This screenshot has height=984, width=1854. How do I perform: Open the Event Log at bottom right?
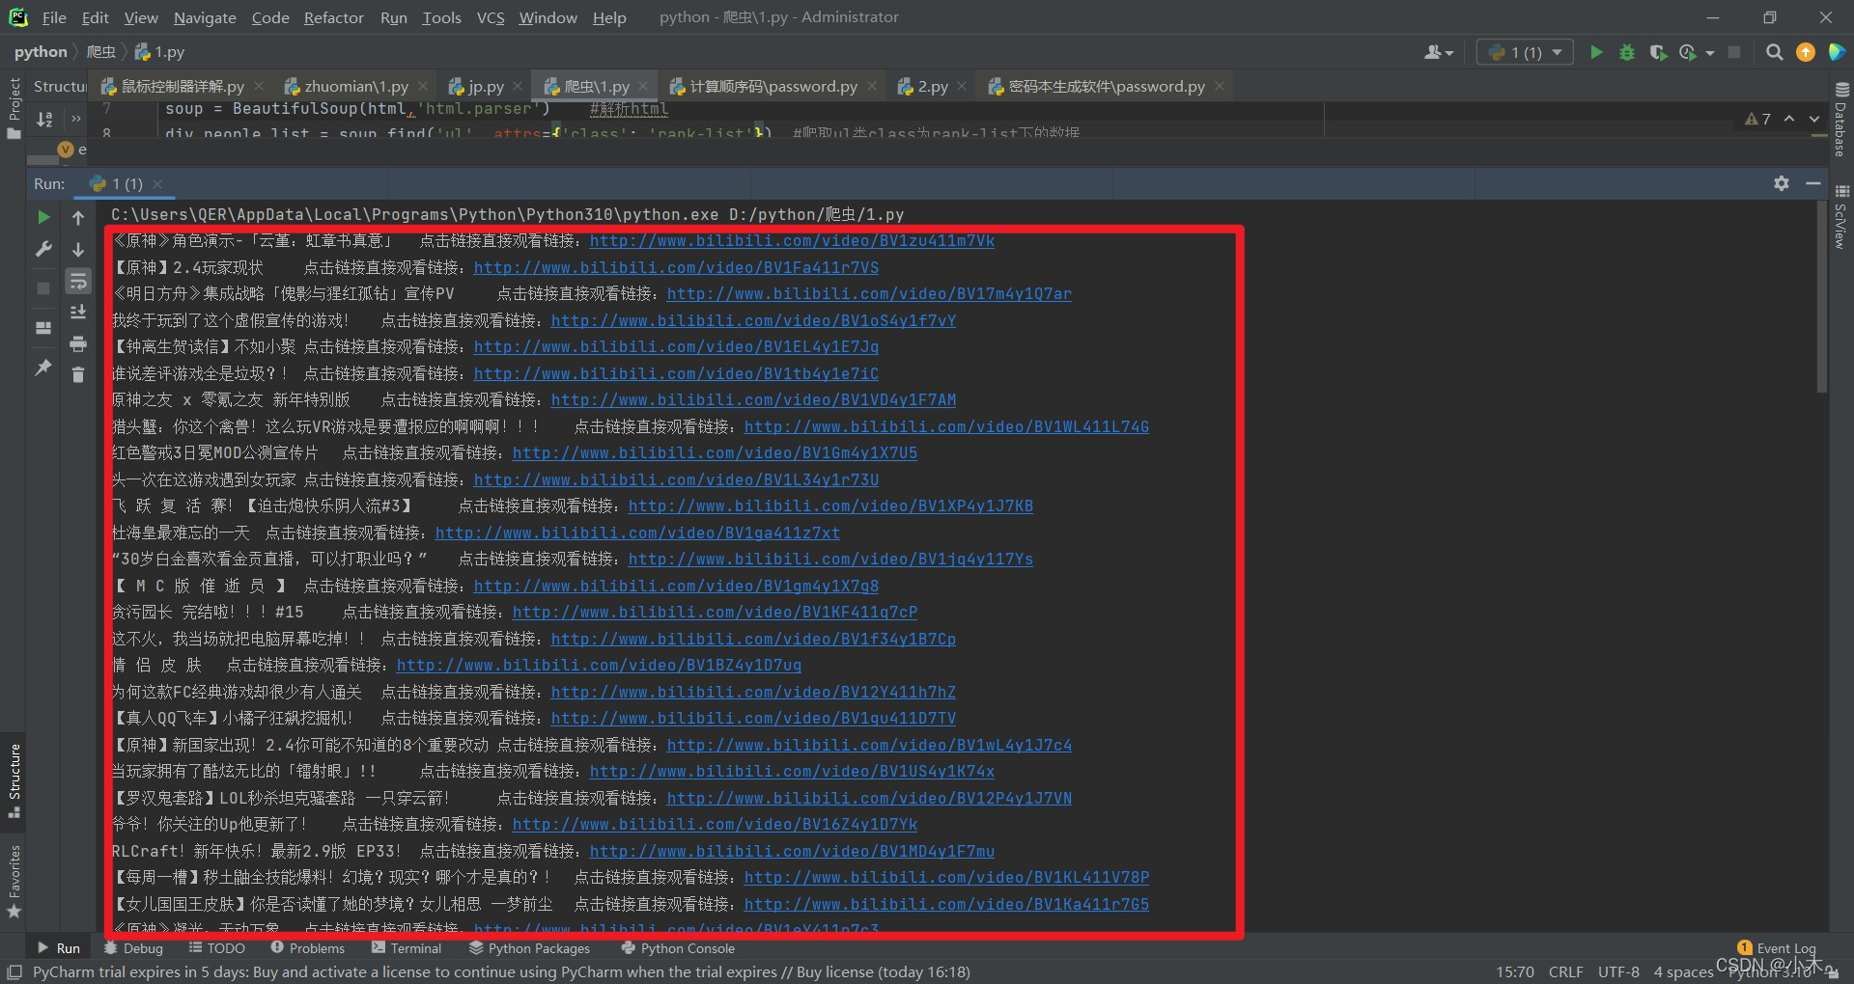(1777, 948)
